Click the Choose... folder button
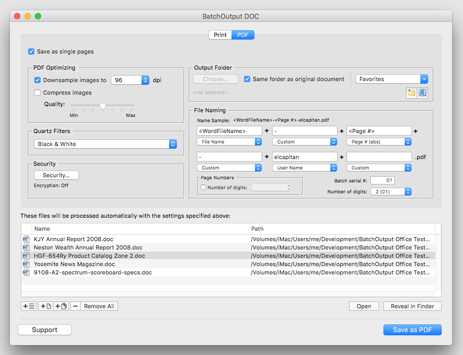The width and height of the screenshot is (463, 355). [215, 79]
